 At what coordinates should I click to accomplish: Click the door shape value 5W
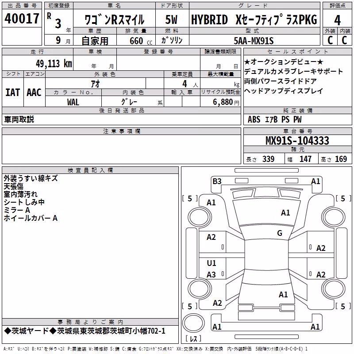pyautogui.click(x=172, y=19)
